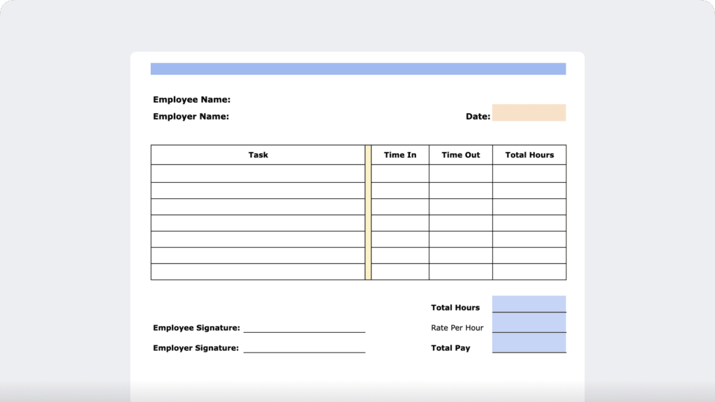Click the Total Hours column header
This screenshot has height=402, width=715.
pos(529,154)
